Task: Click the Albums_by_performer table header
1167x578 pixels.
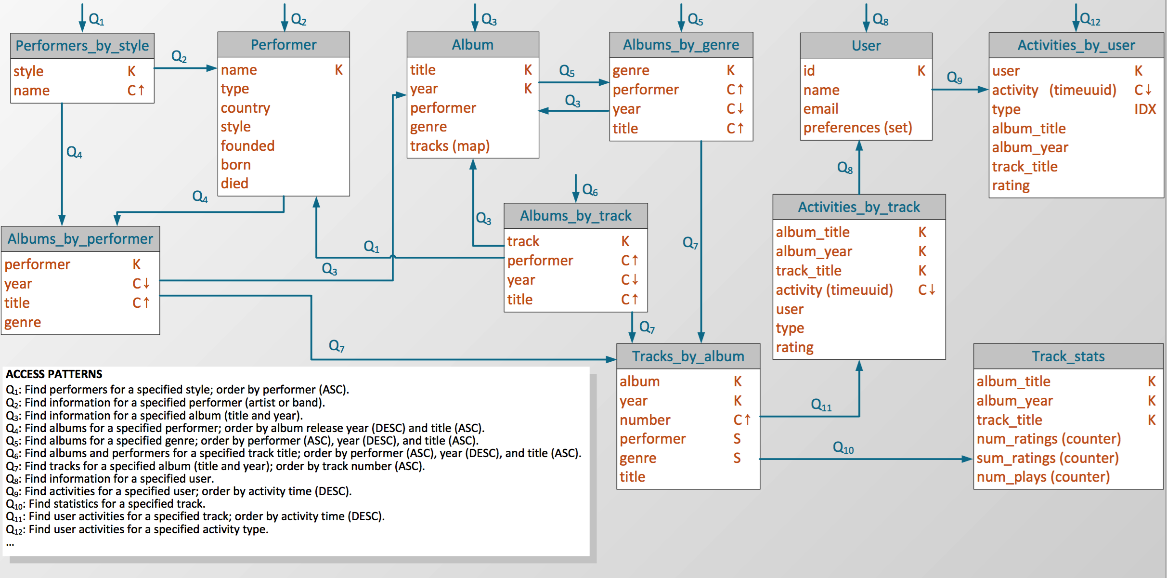Action: coord(80,239)
